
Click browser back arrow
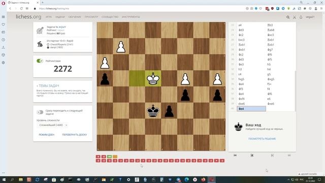click(x=10, y=9)
